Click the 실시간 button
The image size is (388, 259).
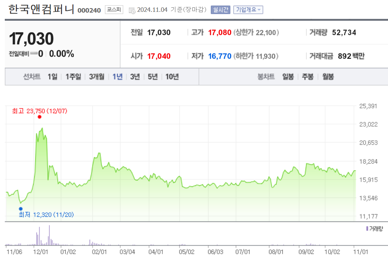click(220, 10)
